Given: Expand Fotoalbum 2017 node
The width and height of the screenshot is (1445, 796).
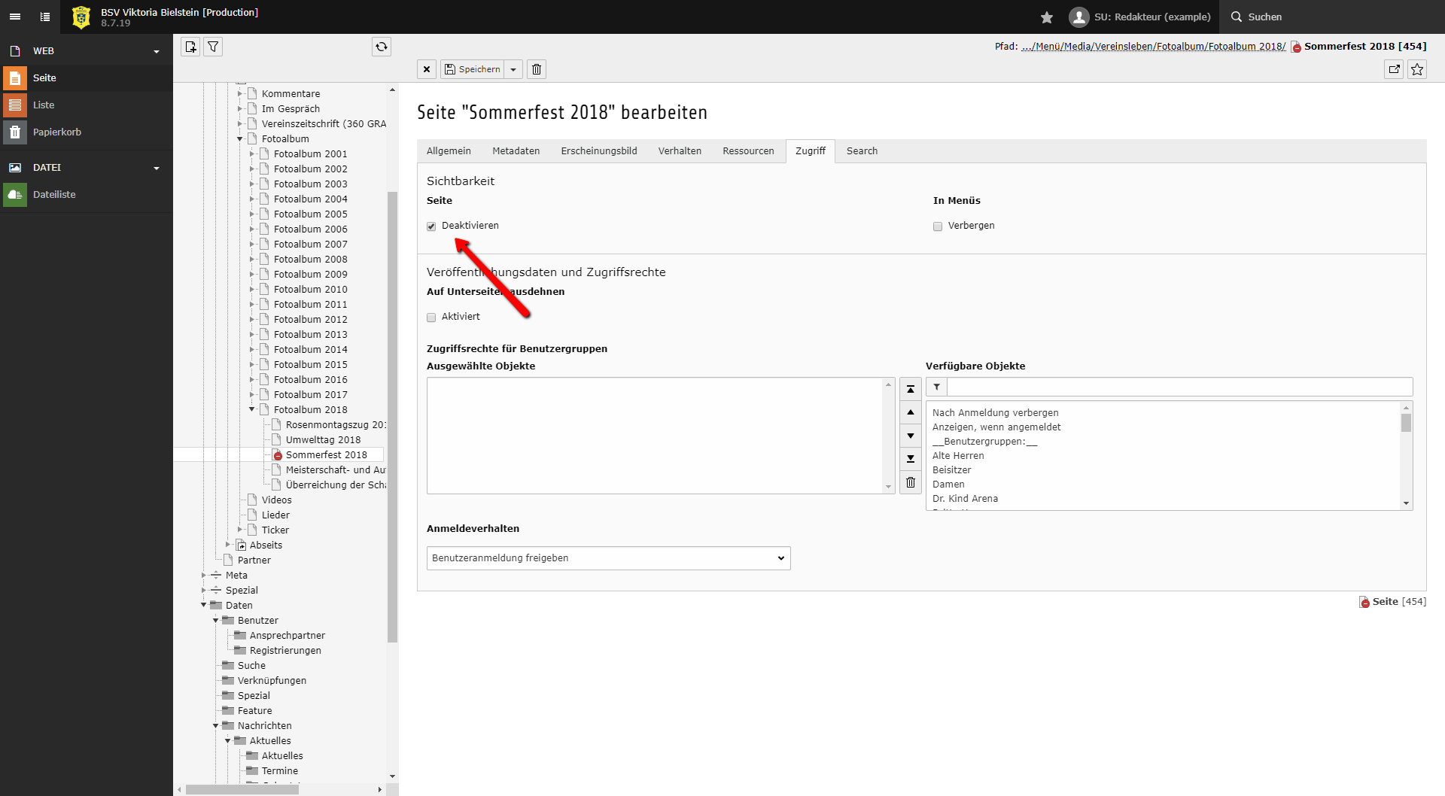Looking at the screenshot, I should [x=252, y=395].
